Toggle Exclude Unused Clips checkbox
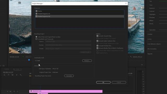Viewport: 167px width, 94px height. [97, 36]
